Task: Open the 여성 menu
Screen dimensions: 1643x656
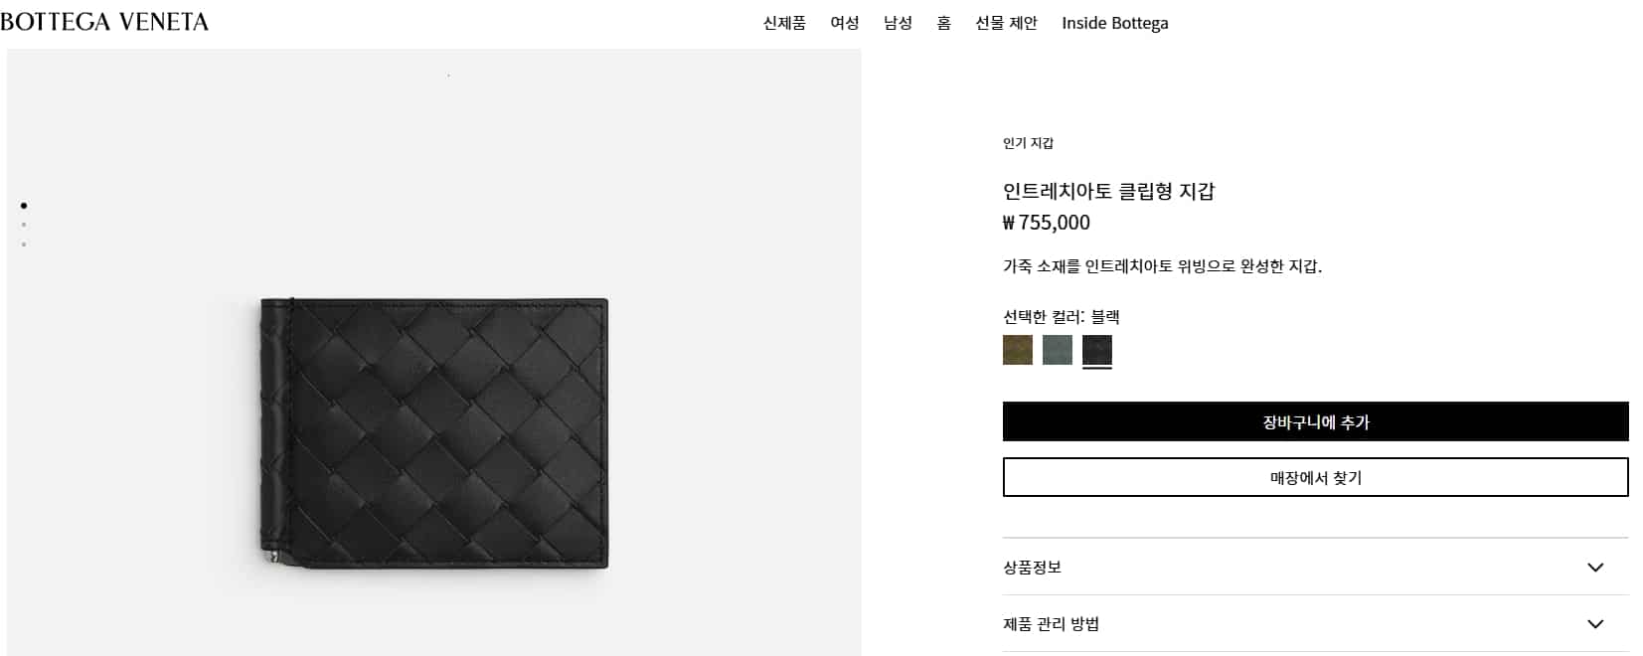Action: tap(845, 23)
